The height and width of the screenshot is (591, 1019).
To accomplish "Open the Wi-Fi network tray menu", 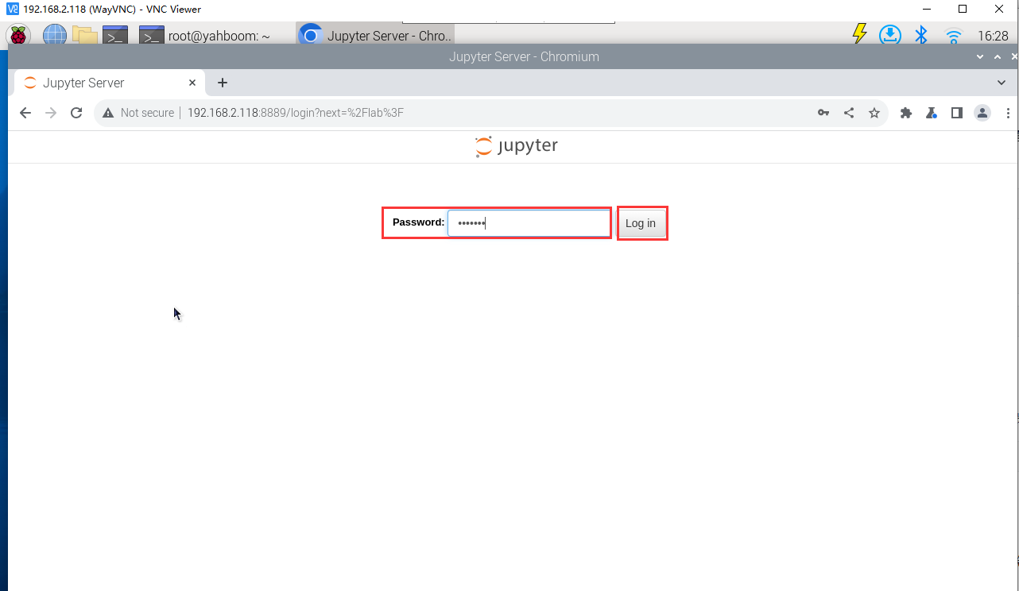I will click(x=953, y=36).
